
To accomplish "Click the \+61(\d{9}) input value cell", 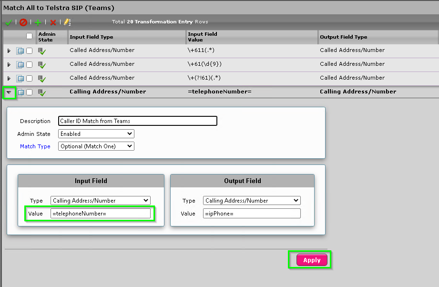I will [x=204, y=64].
